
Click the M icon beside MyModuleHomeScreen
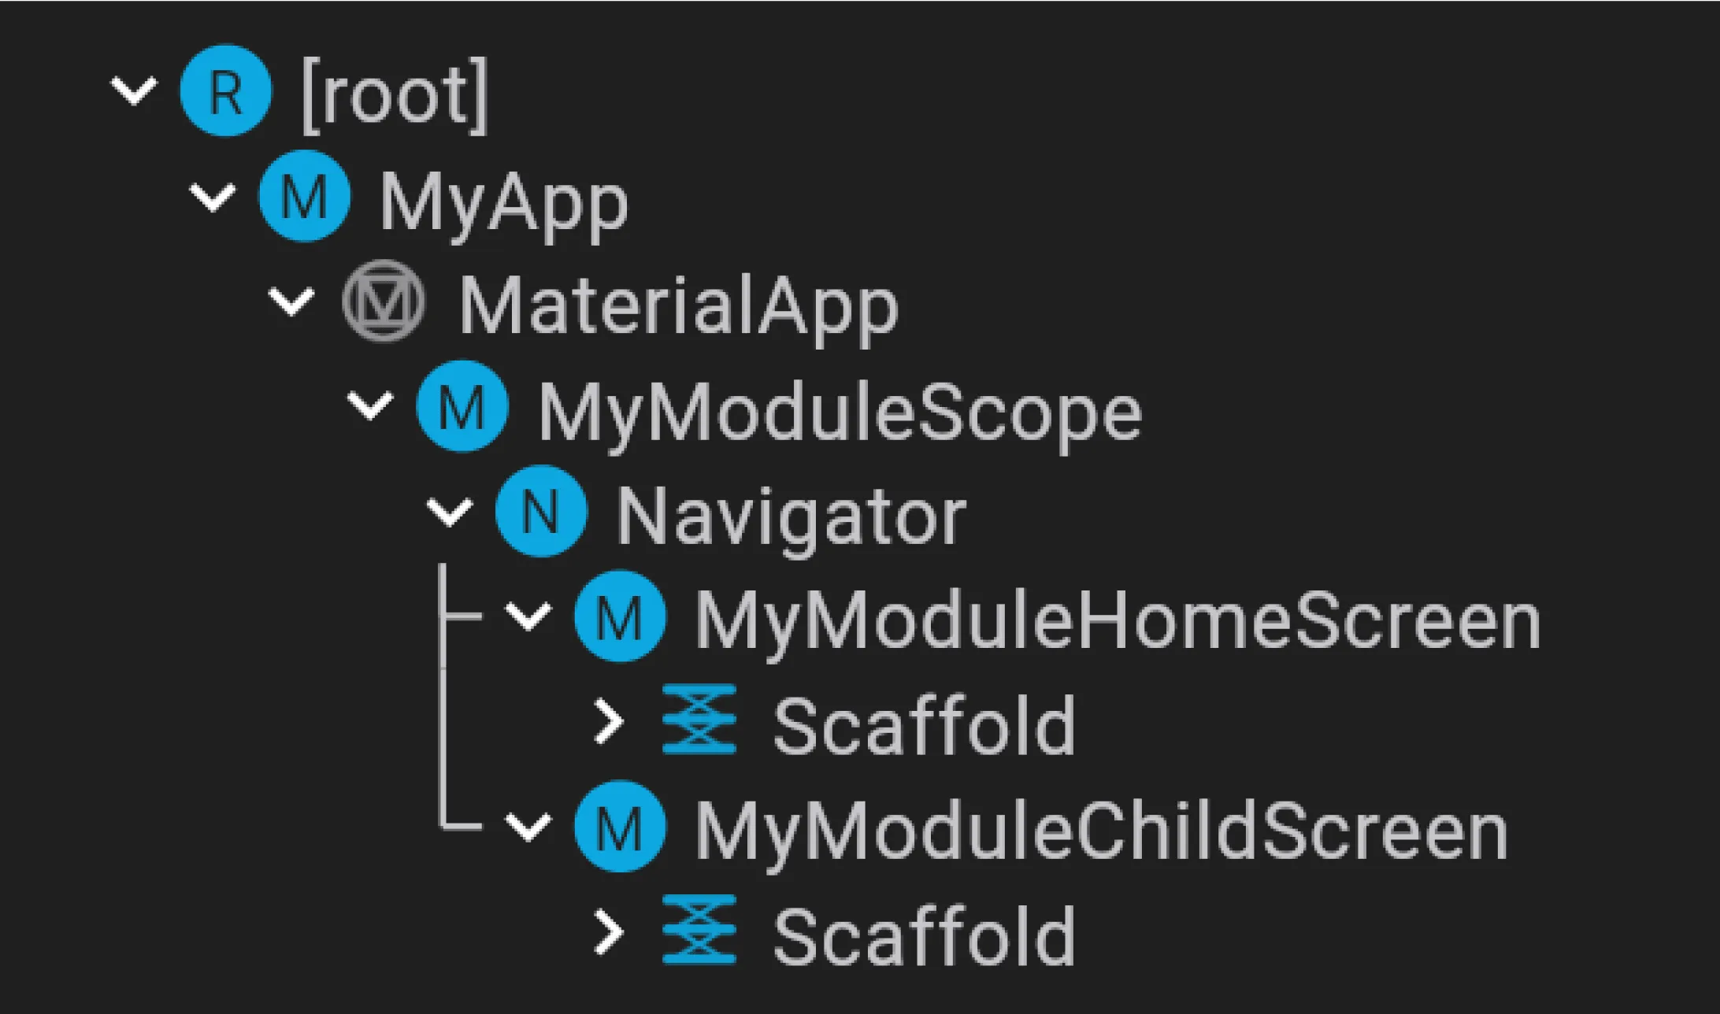(x=620, y=616)
